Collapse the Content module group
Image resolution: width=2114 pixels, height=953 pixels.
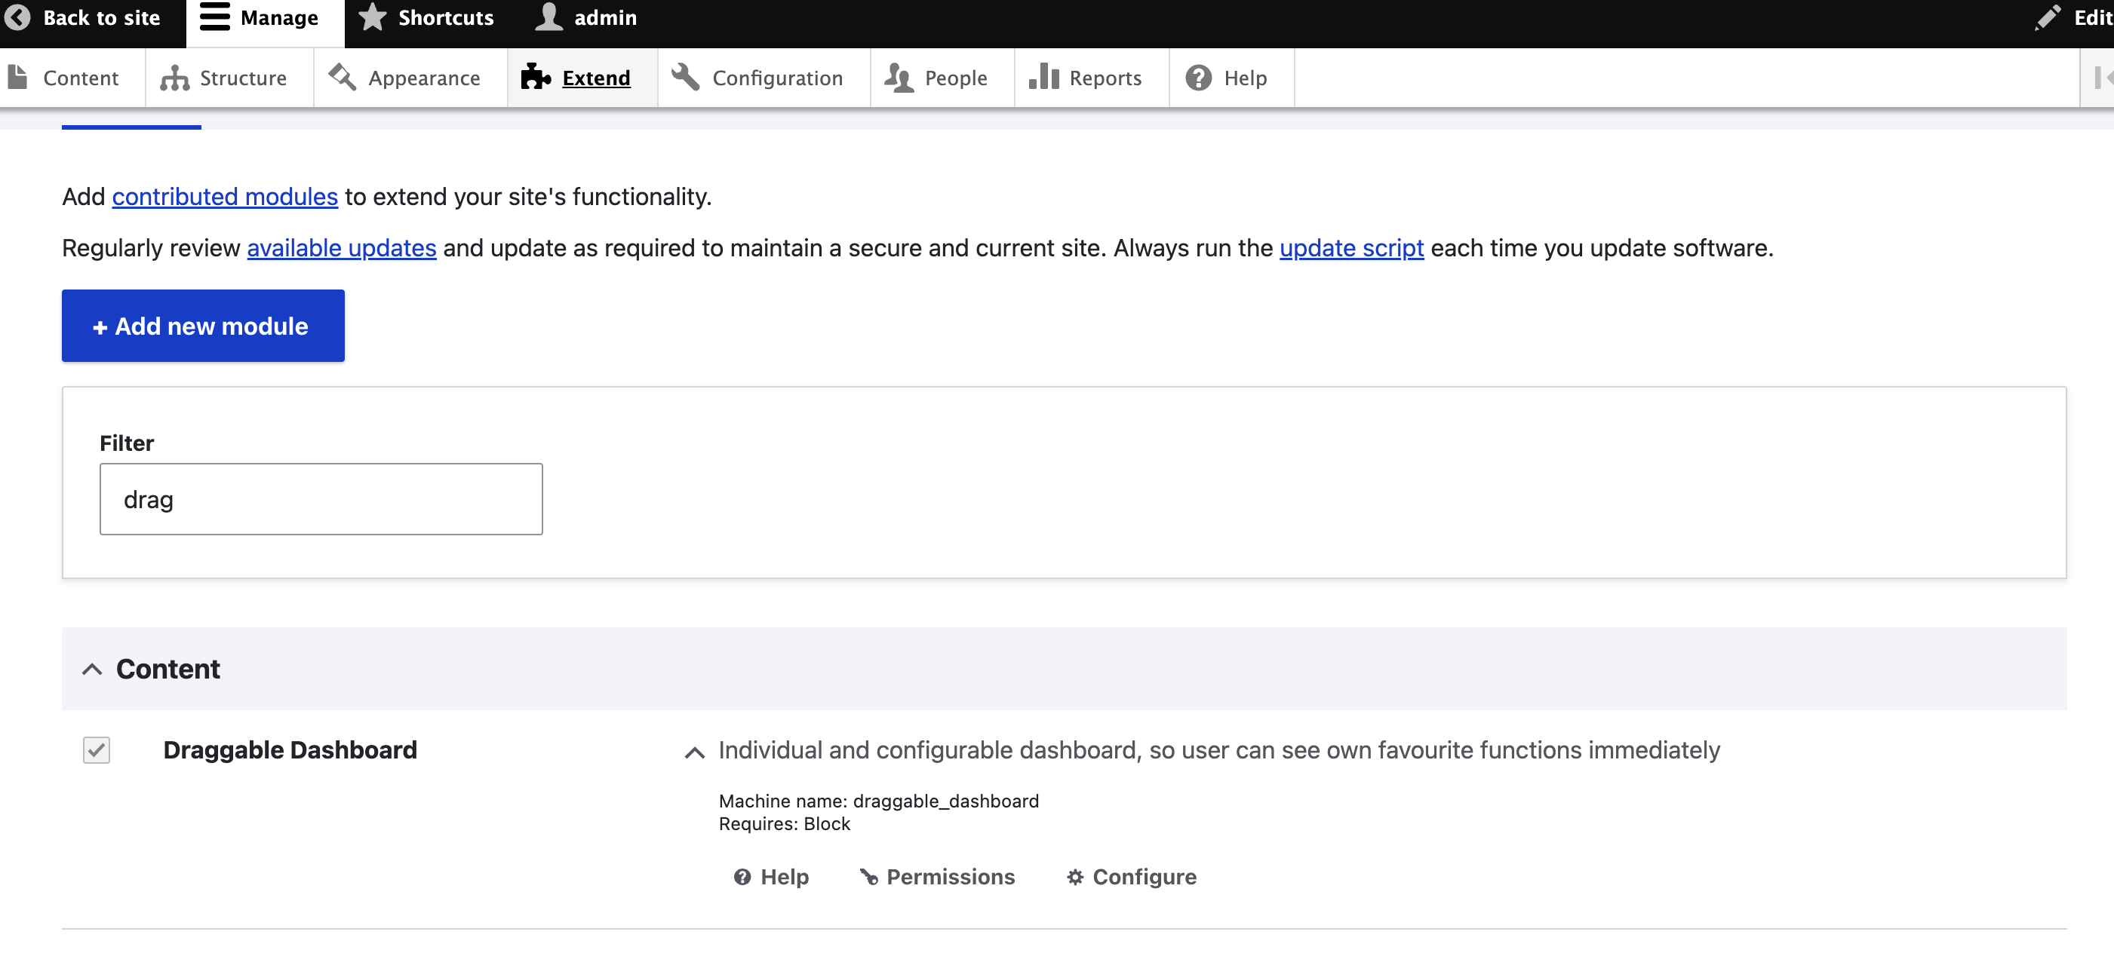point(92,670)
